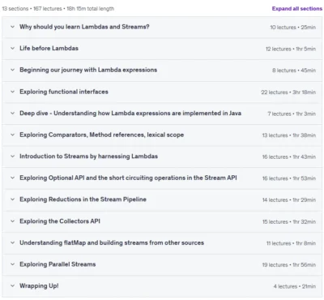Open title Deep dive - Understanding how Lambda expressions

(130, 114)
